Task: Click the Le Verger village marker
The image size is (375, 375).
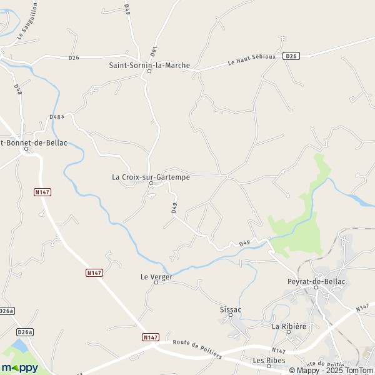Action: pyautogui.click(x=156, y=282)
